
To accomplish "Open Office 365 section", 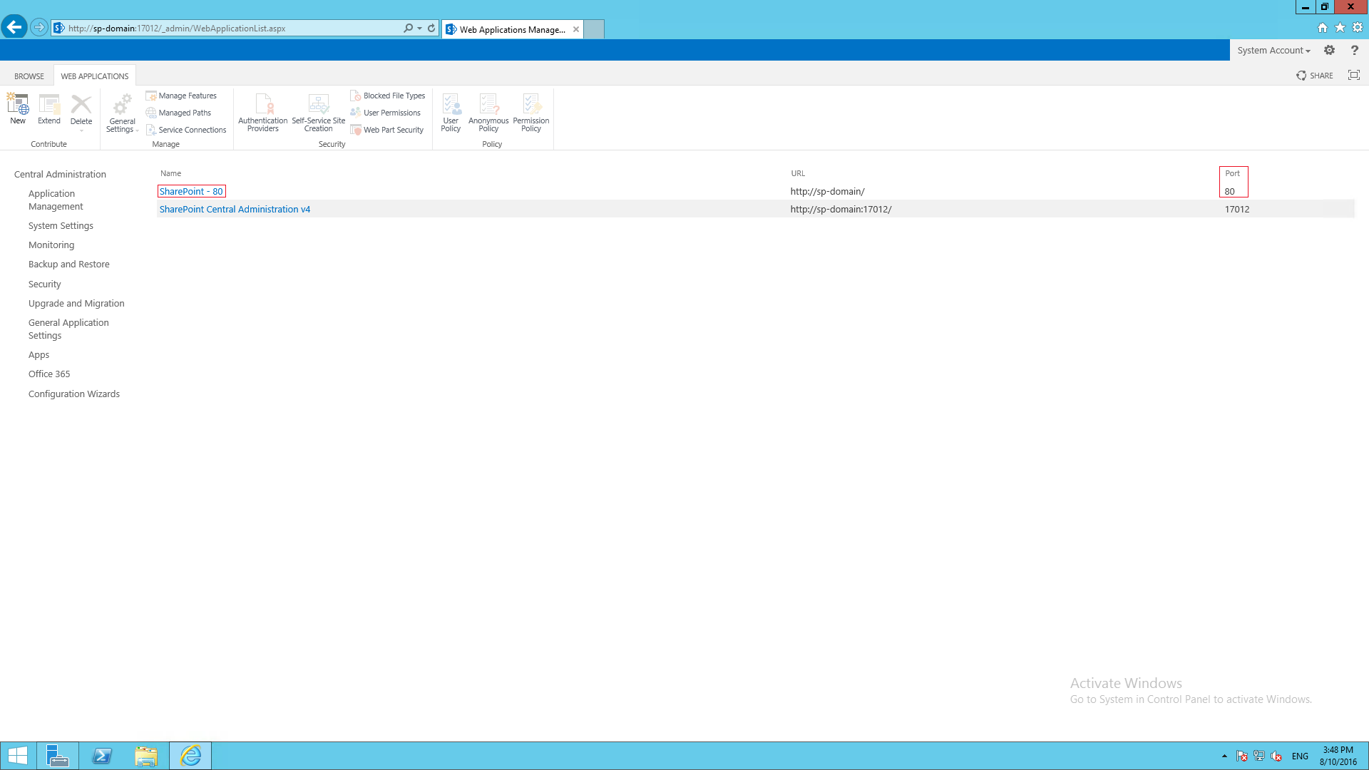I will [49, 374].
